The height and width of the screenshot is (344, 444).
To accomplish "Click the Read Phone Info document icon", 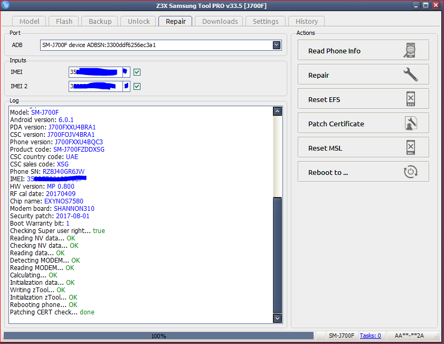I will 410,50.
